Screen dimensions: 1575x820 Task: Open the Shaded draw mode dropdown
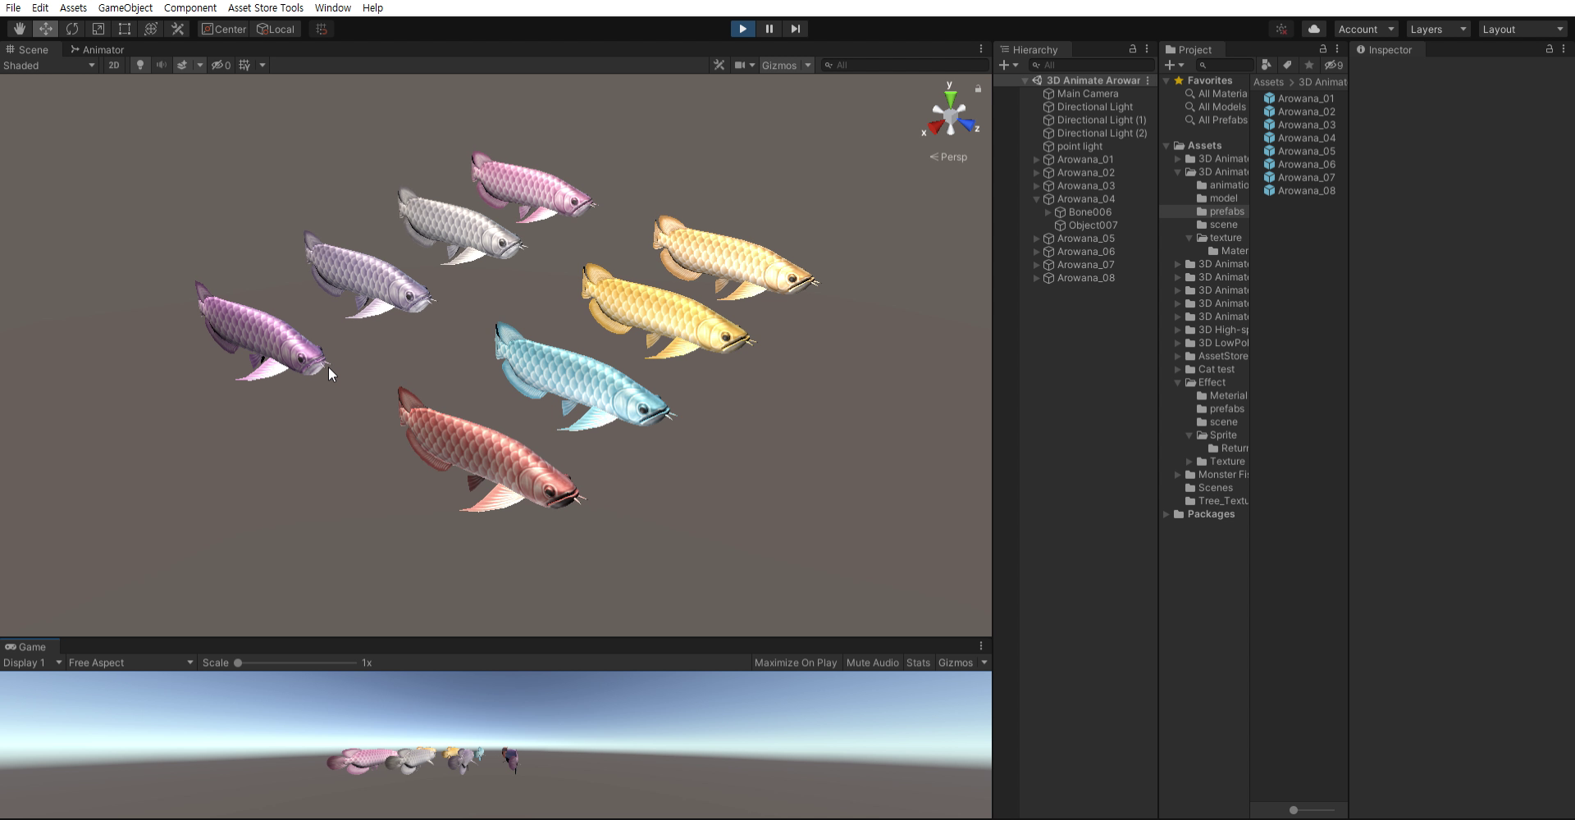tap(49, 65)
